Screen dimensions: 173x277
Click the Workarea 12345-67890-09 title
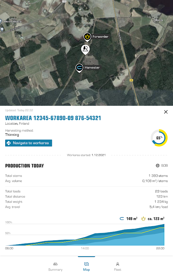(53, 118)
